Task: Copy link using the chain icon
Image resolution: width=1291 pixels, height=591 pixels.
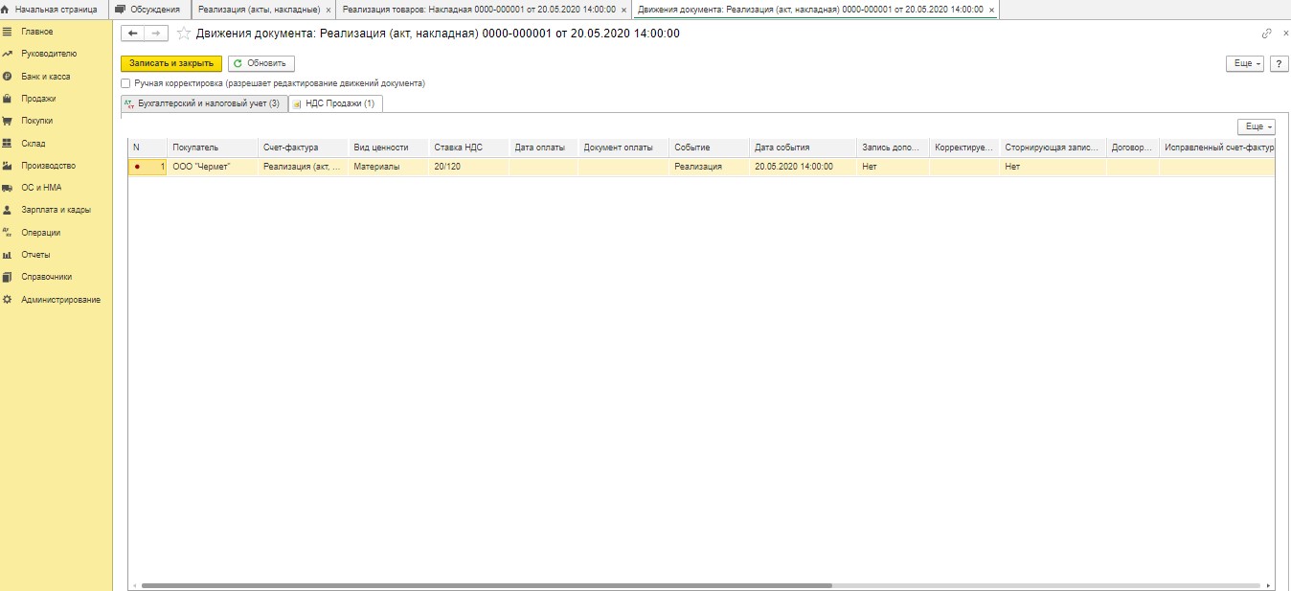Action: [1266, 34]
